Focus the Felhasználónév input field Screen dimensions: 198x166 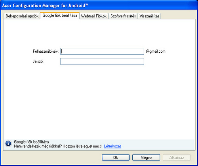[102, 51]
